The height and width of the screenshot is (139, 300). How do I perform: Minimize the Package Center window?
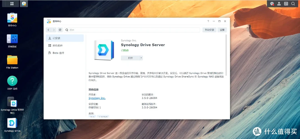point(214,21)
